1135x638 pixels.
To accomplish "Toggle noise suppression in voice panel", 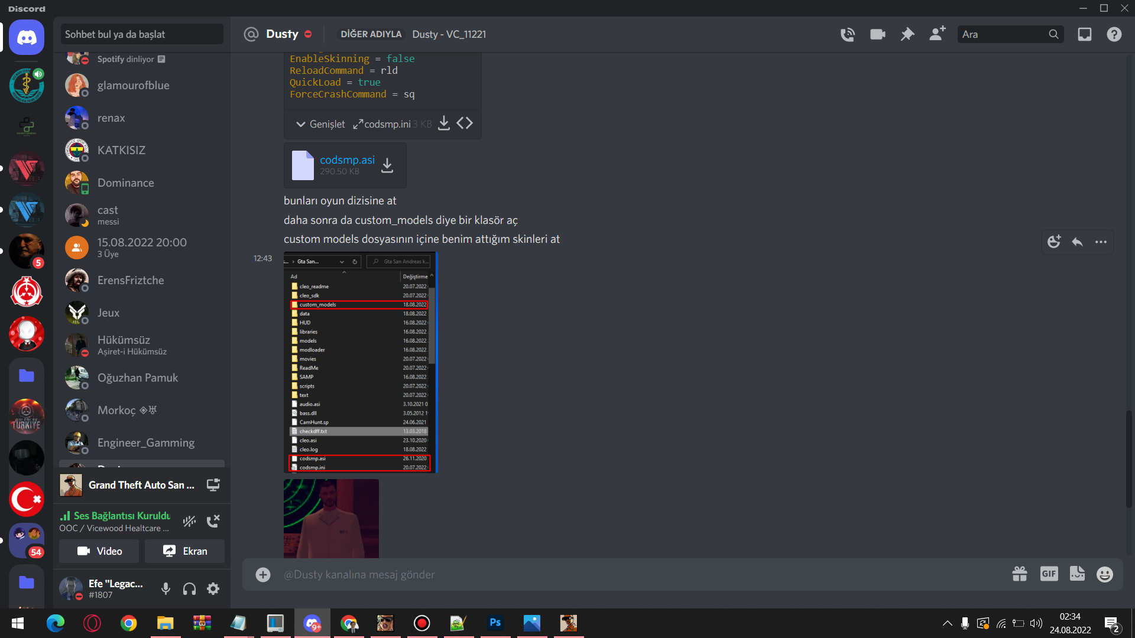I will point(189,520).
